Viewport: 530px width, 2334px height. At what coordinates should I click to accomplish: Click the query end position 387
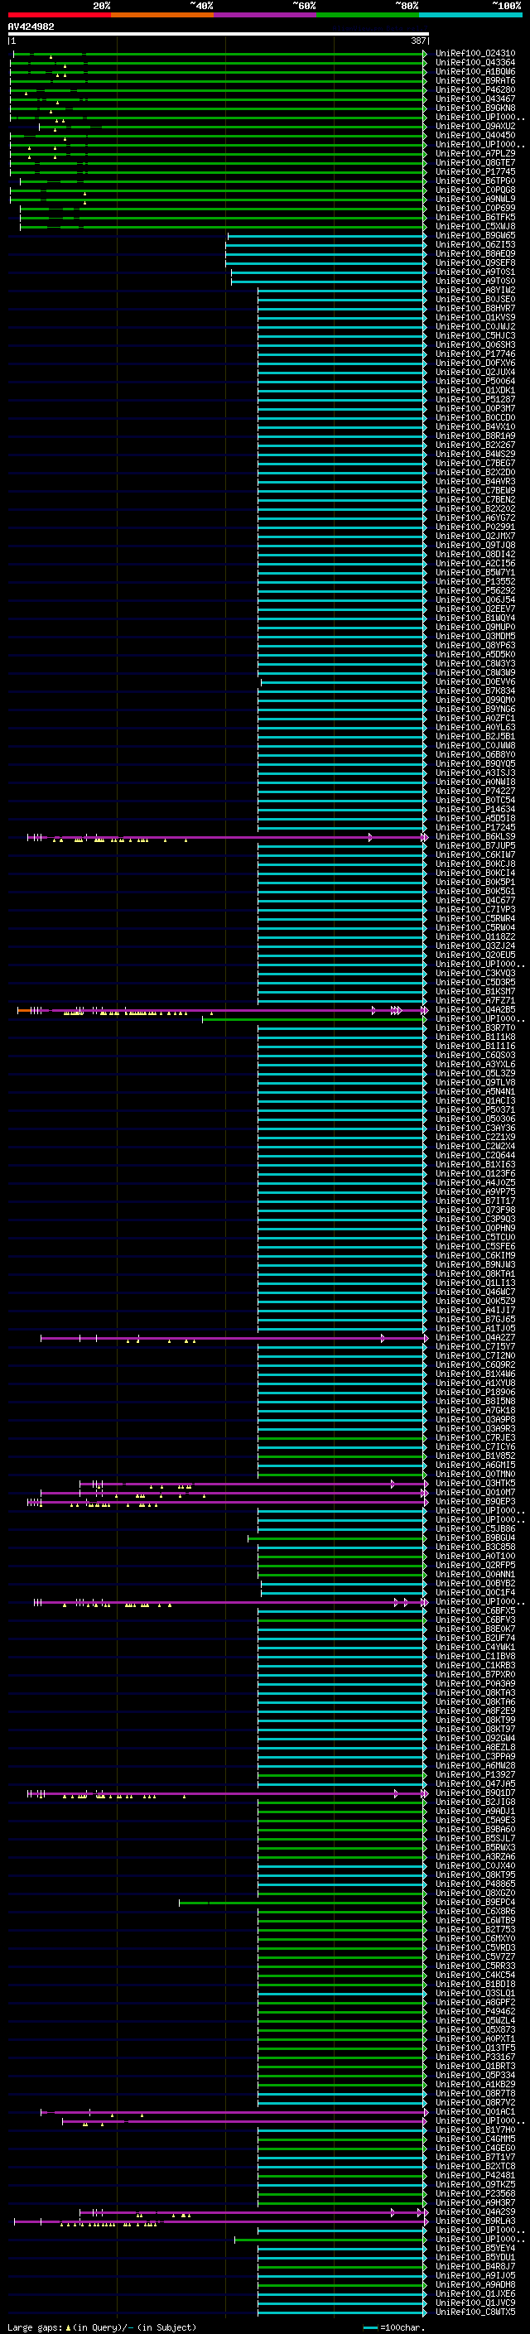coord(417,41)
